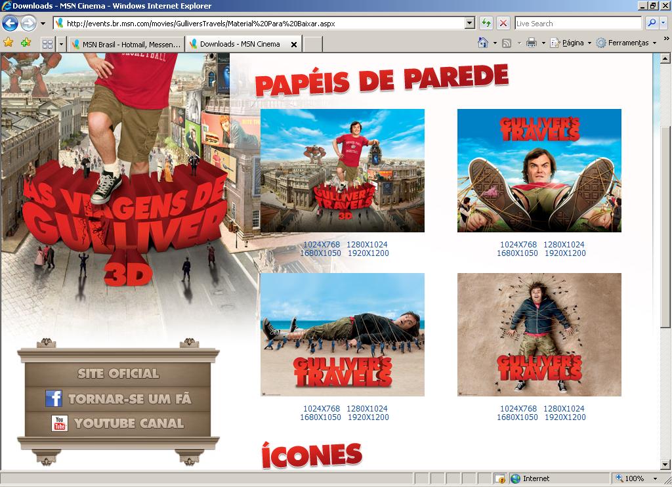Open sand wallpaper thumbnail of tied Gulliver
This screenshot has width=672, height=487.
pyautogui.click(x=539, y=334)
